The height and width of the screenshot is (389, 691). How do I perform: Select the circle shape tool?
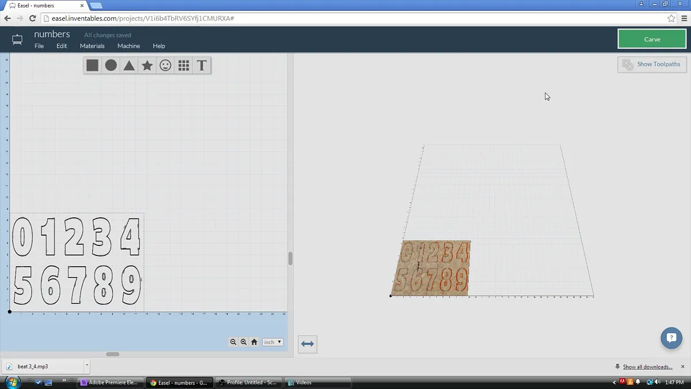pyautogui.click(x=111, y=66)
